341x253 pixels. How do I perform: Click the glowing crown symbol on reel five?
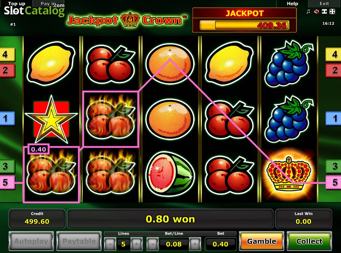tap(289, 174)
